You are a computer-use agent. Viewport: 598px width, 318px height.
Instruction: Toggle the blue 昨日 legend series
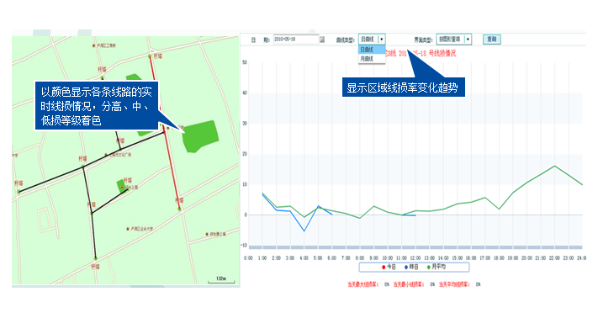tap(411, 267)
